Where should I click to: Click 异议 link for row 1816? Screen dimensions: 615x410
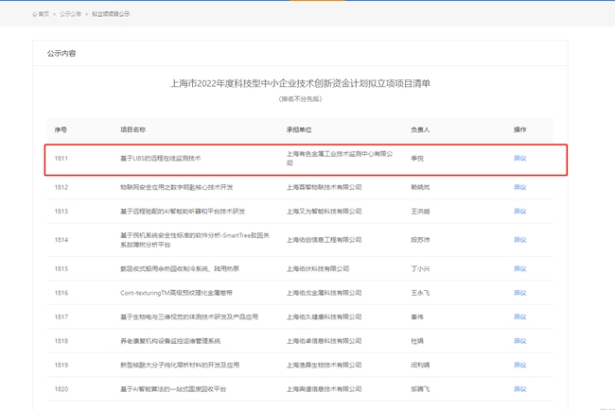pyautogui.click(x=519, y=293)
